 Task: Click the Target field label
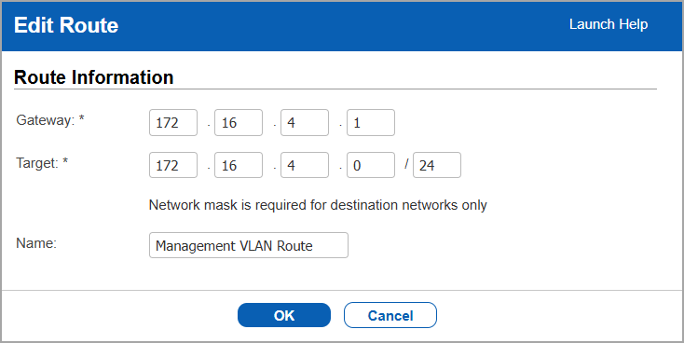coord(42,163)
